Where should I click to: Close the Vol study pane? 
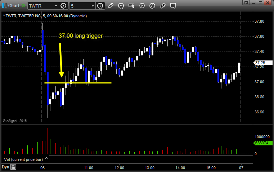46,158
